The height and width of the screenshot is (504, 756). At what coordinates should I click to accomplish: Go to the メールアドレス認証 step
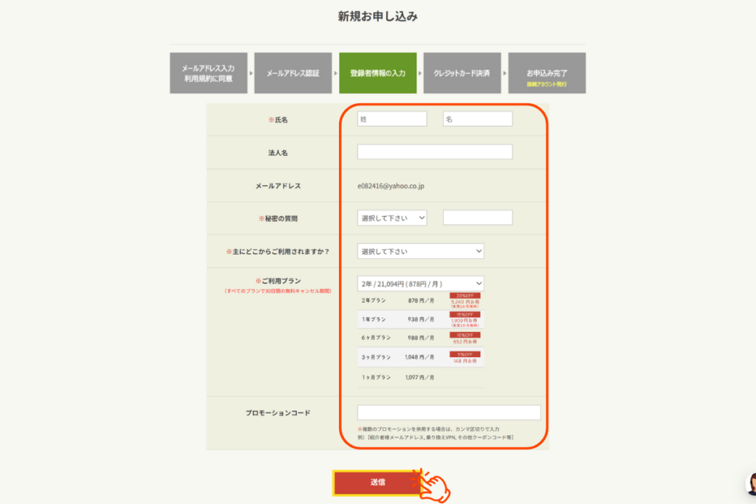click(292, 73)
